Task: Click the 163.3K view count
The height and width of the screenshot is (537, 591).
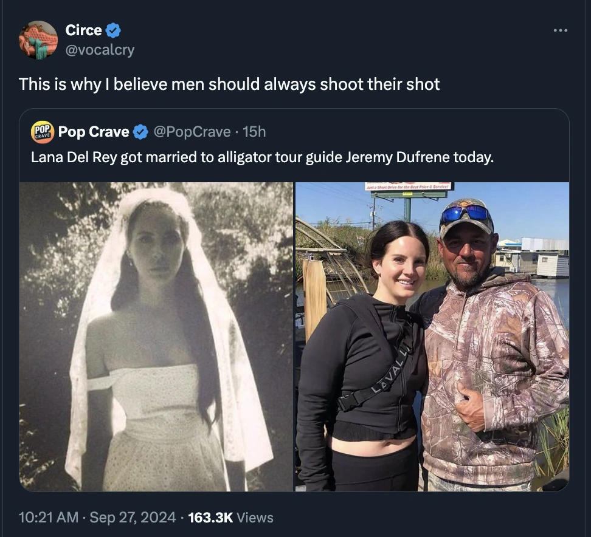Action: pyautogui.click(x=210, y=518)
